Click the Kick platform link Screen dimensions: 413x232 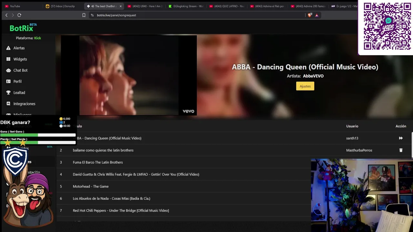[37, 38]
